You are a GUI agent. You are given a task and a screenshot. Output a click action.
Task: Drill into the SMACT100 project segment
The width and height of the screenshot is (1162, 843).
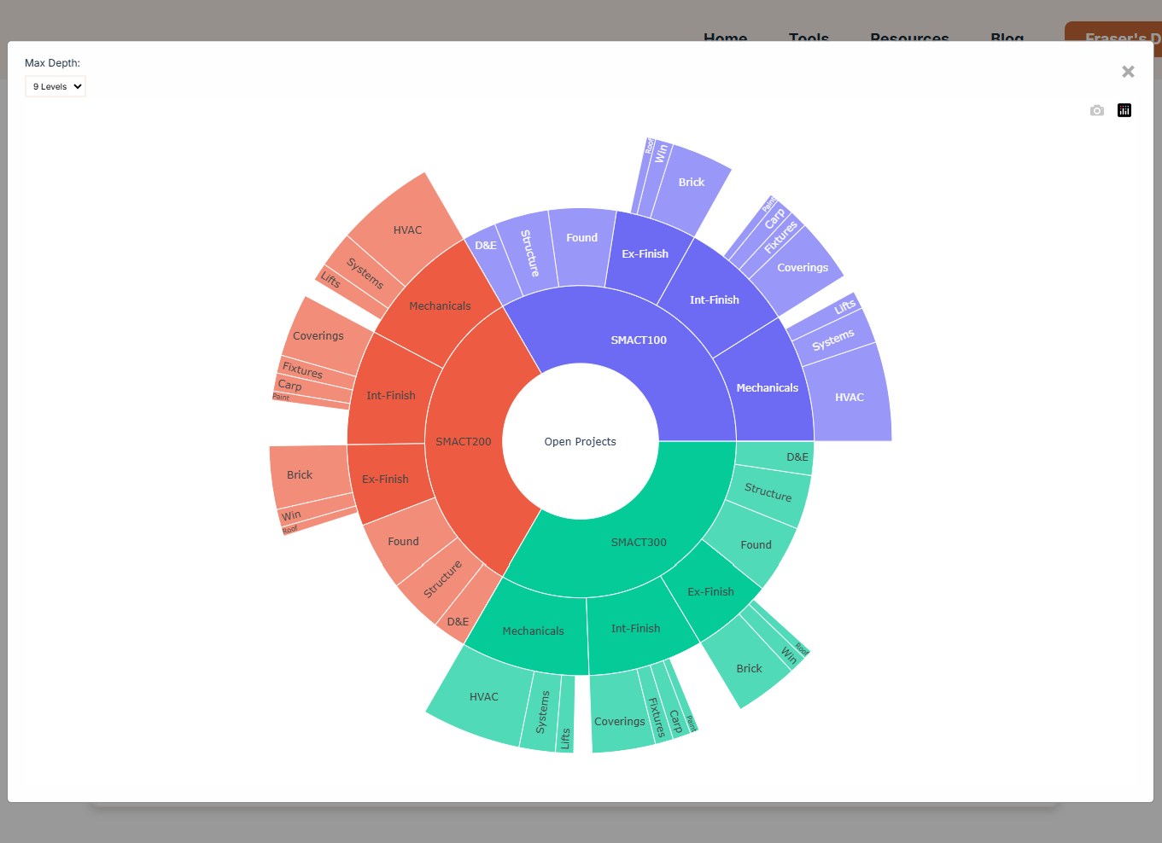[639, 340]
